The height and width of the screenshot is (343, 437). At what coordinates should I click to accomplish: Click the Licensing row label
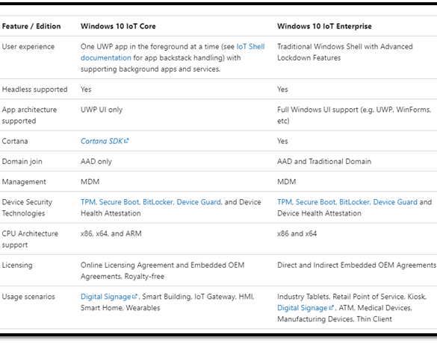pyautogui.click(x=17, y=265)
